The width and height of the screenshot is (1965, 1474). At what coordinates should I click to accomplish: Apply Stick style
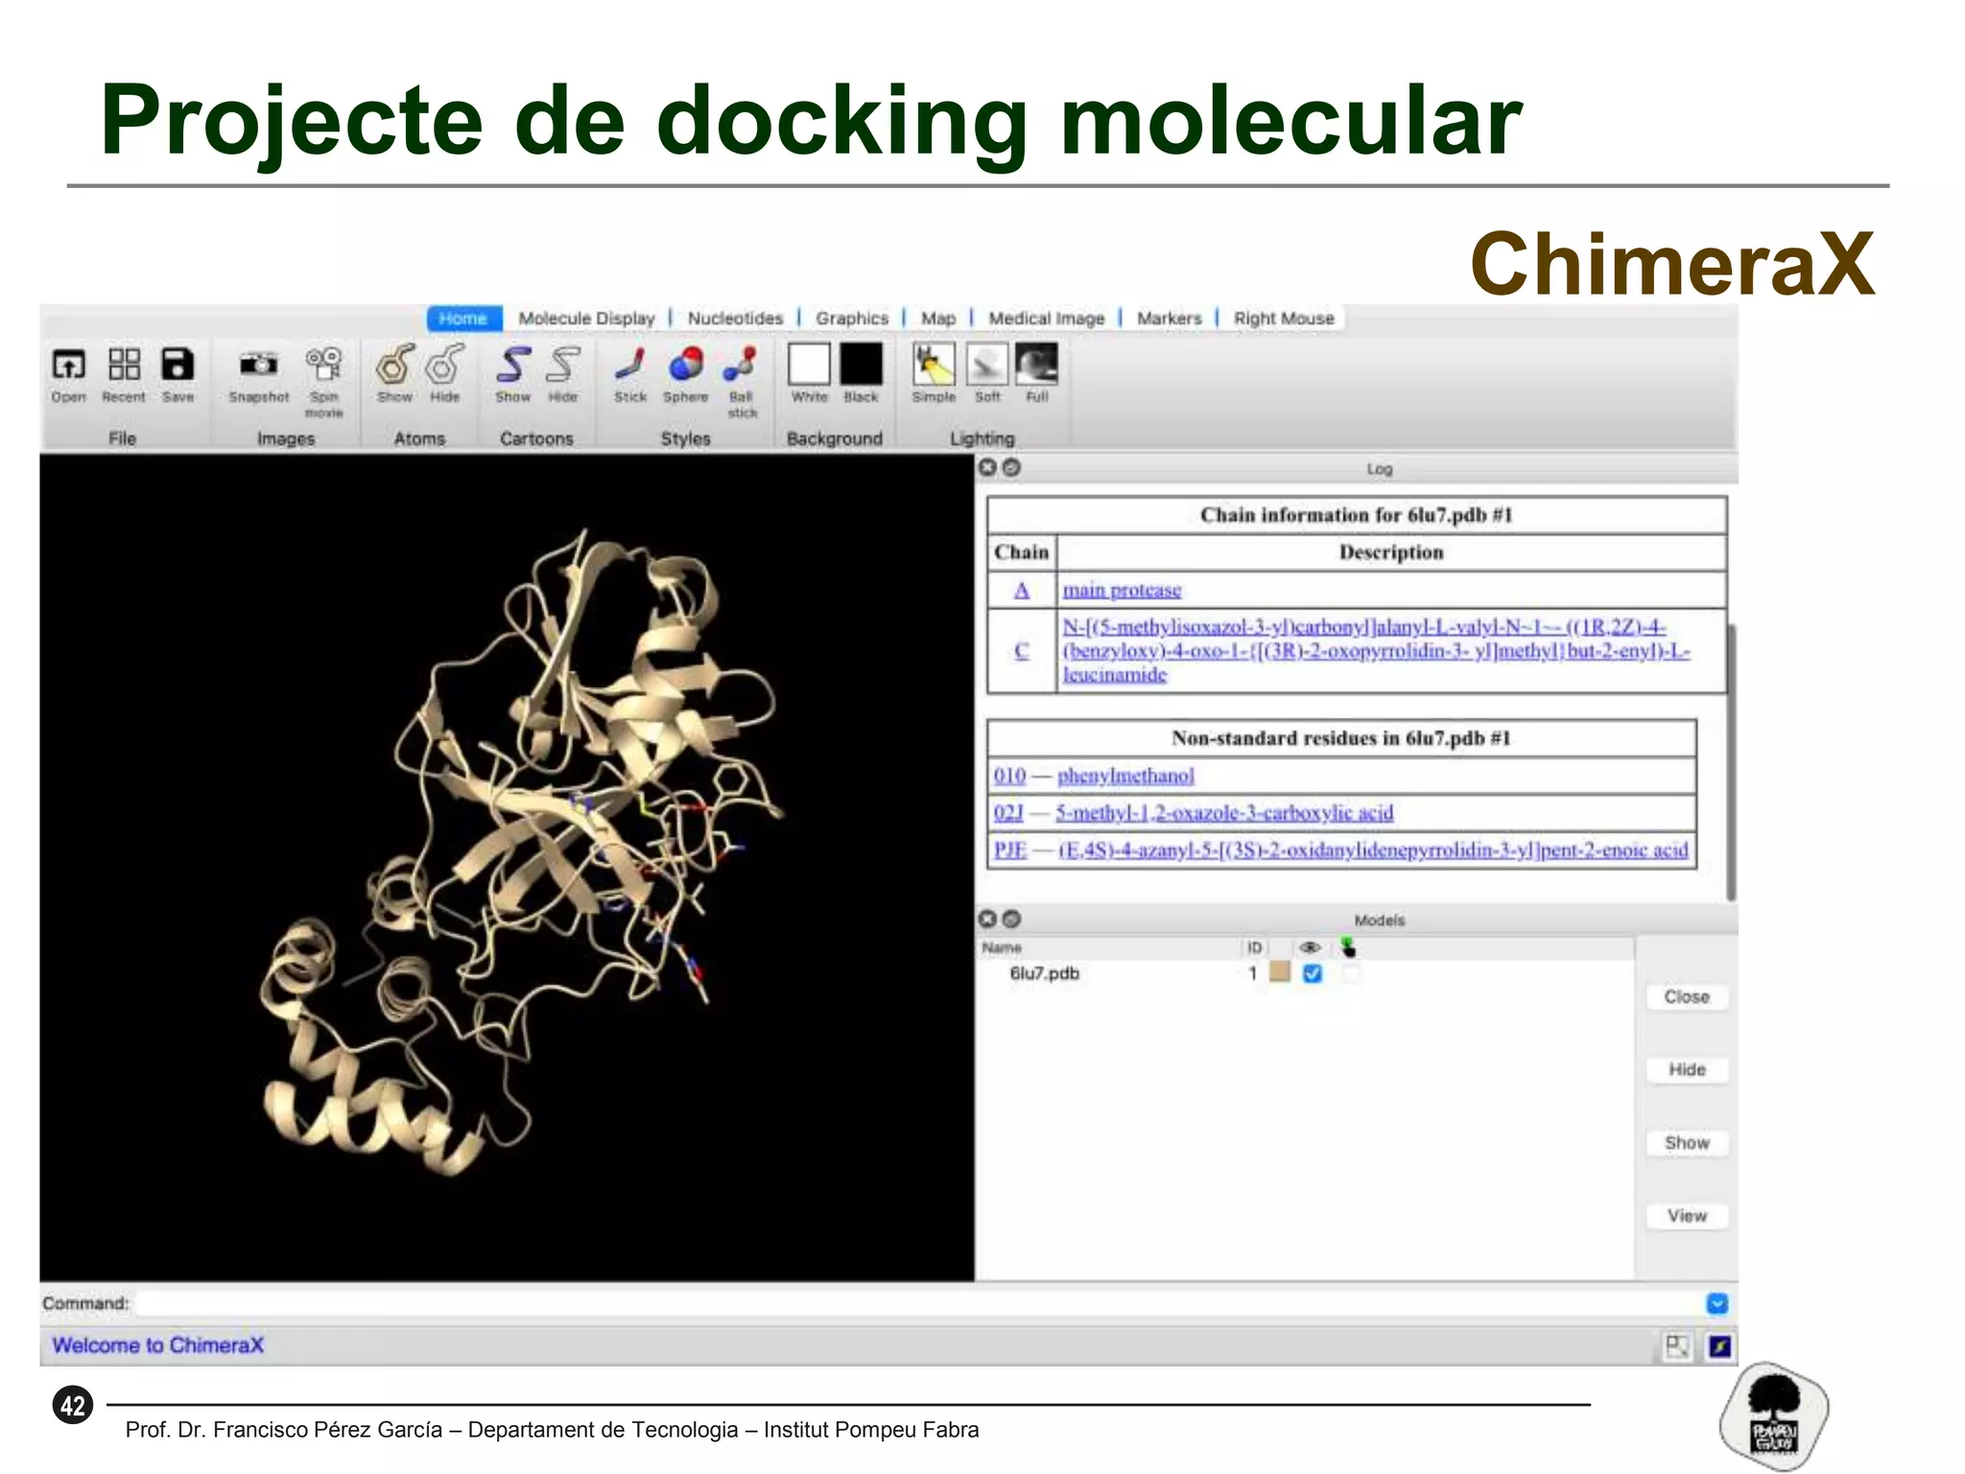(x=630, y=374)
